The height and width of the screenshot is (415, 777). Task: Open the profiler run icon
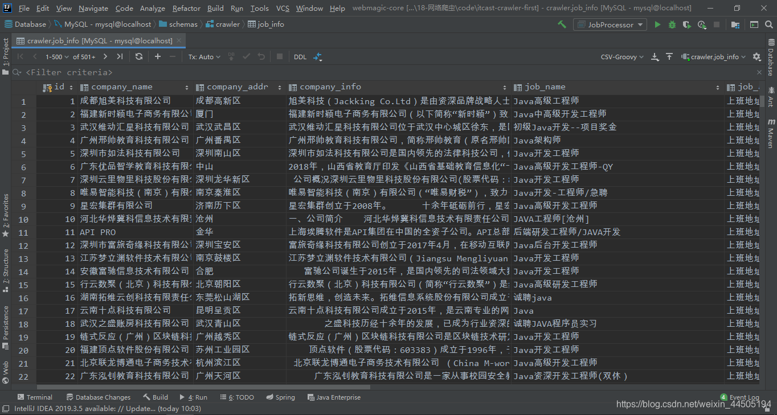(702, 24)
